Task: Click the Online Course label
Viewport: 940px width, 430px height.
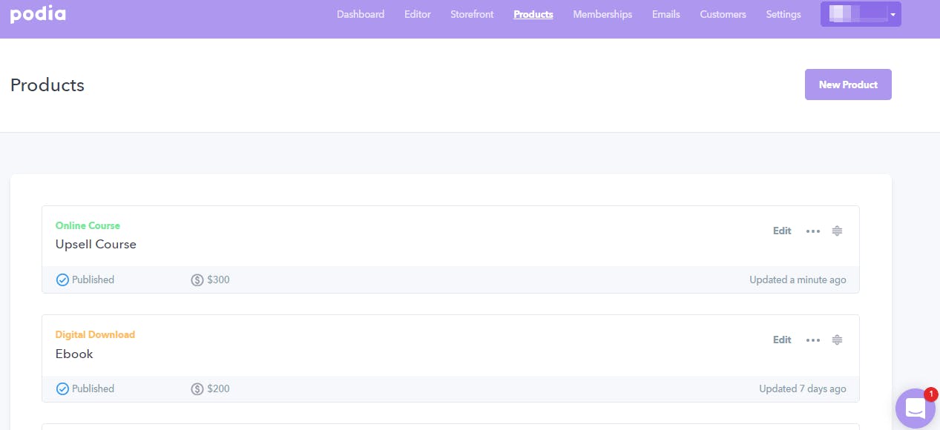Action: tap(88, 225)
